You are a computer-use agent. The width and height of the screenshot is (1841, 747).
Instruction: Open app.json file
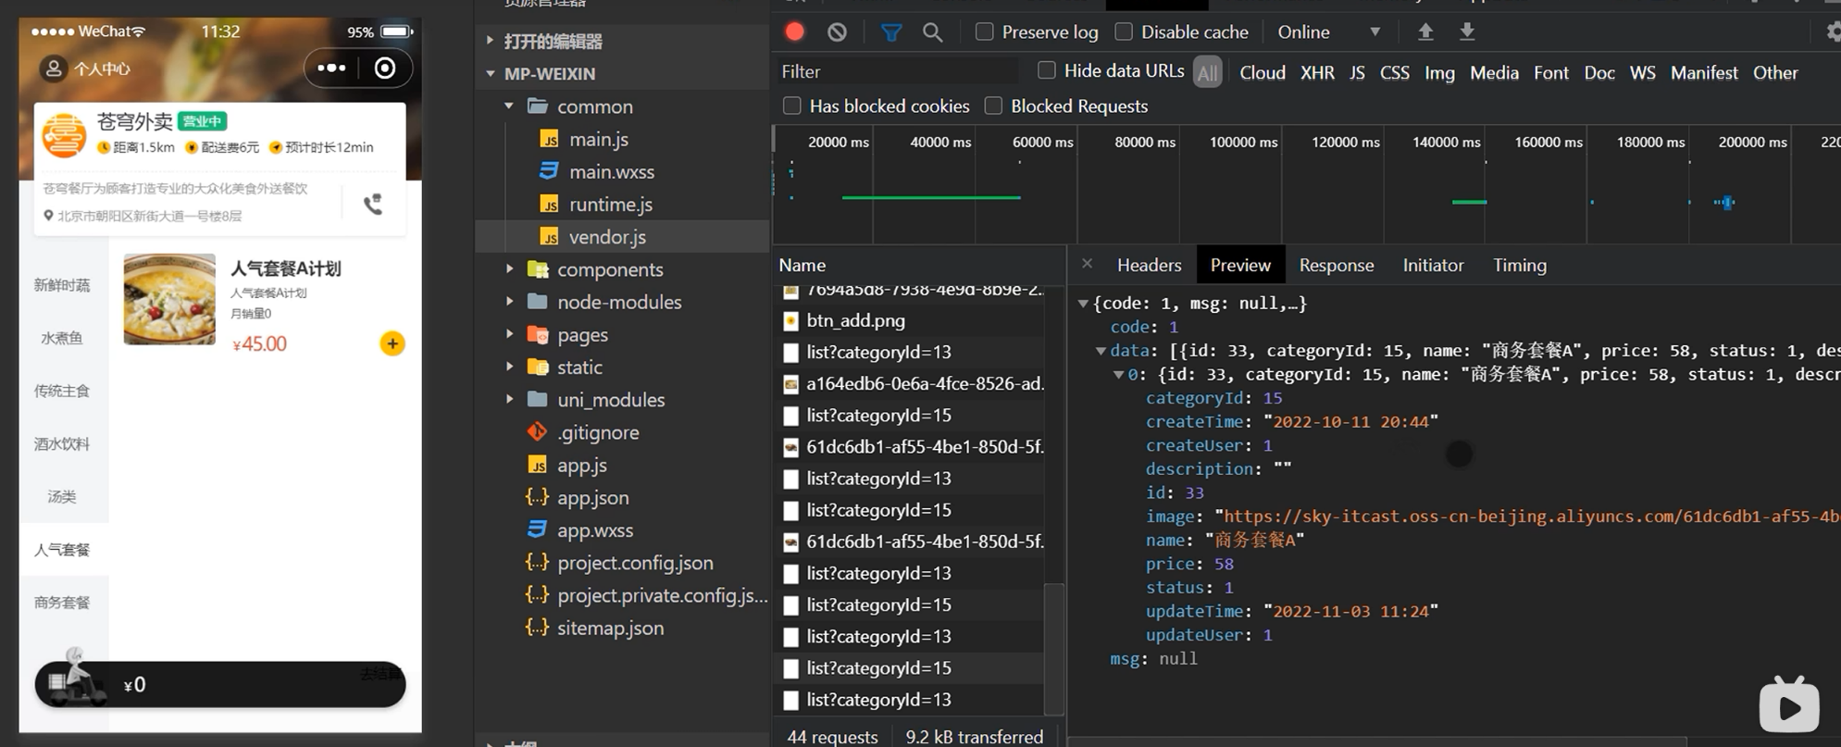coord(592,497)
